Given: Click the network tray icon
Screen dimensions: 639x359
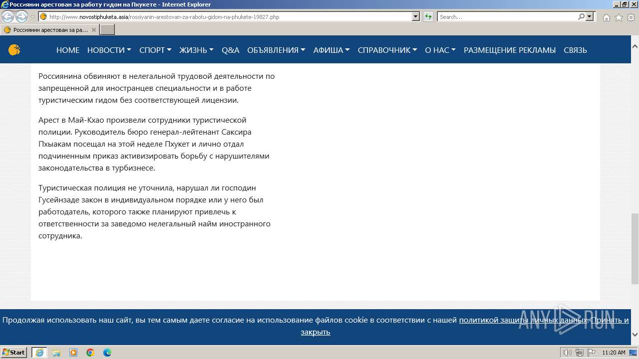Looking at the screenshot, I should pyautogui.click(x=580, y=353).
